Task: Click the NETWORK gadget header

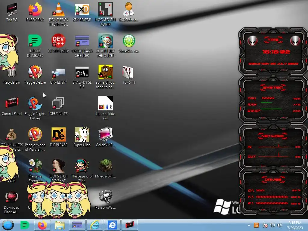Action: point(273,136)
